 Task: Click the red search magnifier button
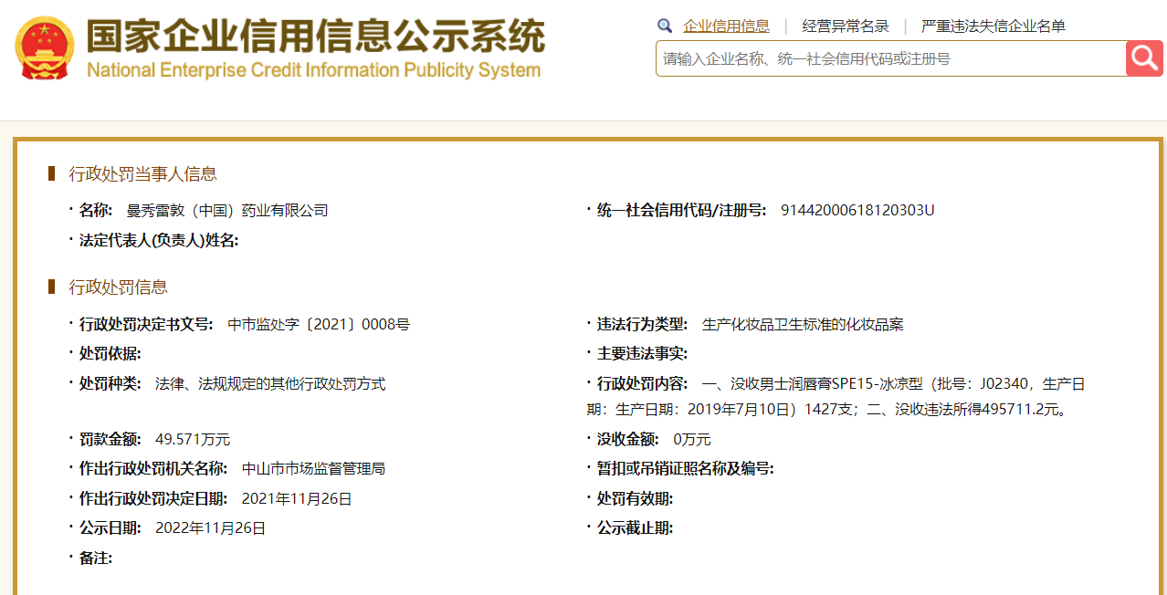coord(1144,58)
